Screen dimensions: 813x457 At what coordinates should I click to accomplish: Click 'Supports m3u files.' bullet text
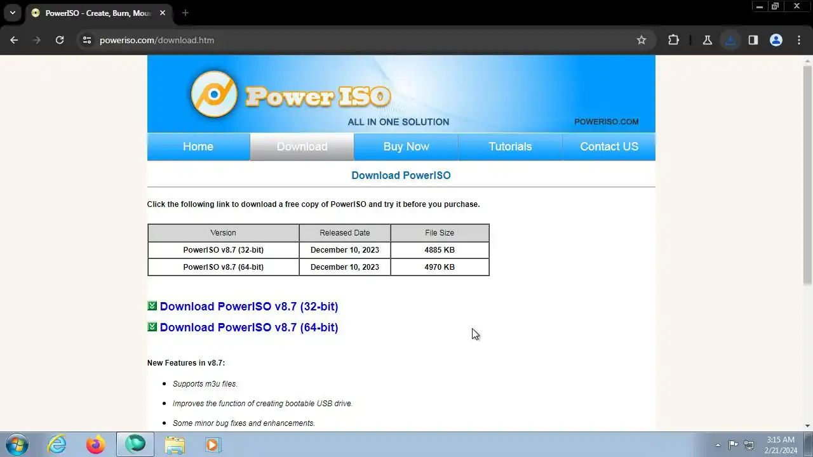pos(205,384)
